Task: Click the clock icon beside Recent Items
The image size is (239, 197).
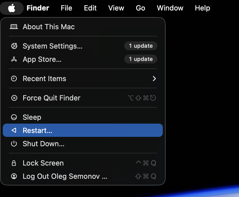Action: click(x=14, y=79)
